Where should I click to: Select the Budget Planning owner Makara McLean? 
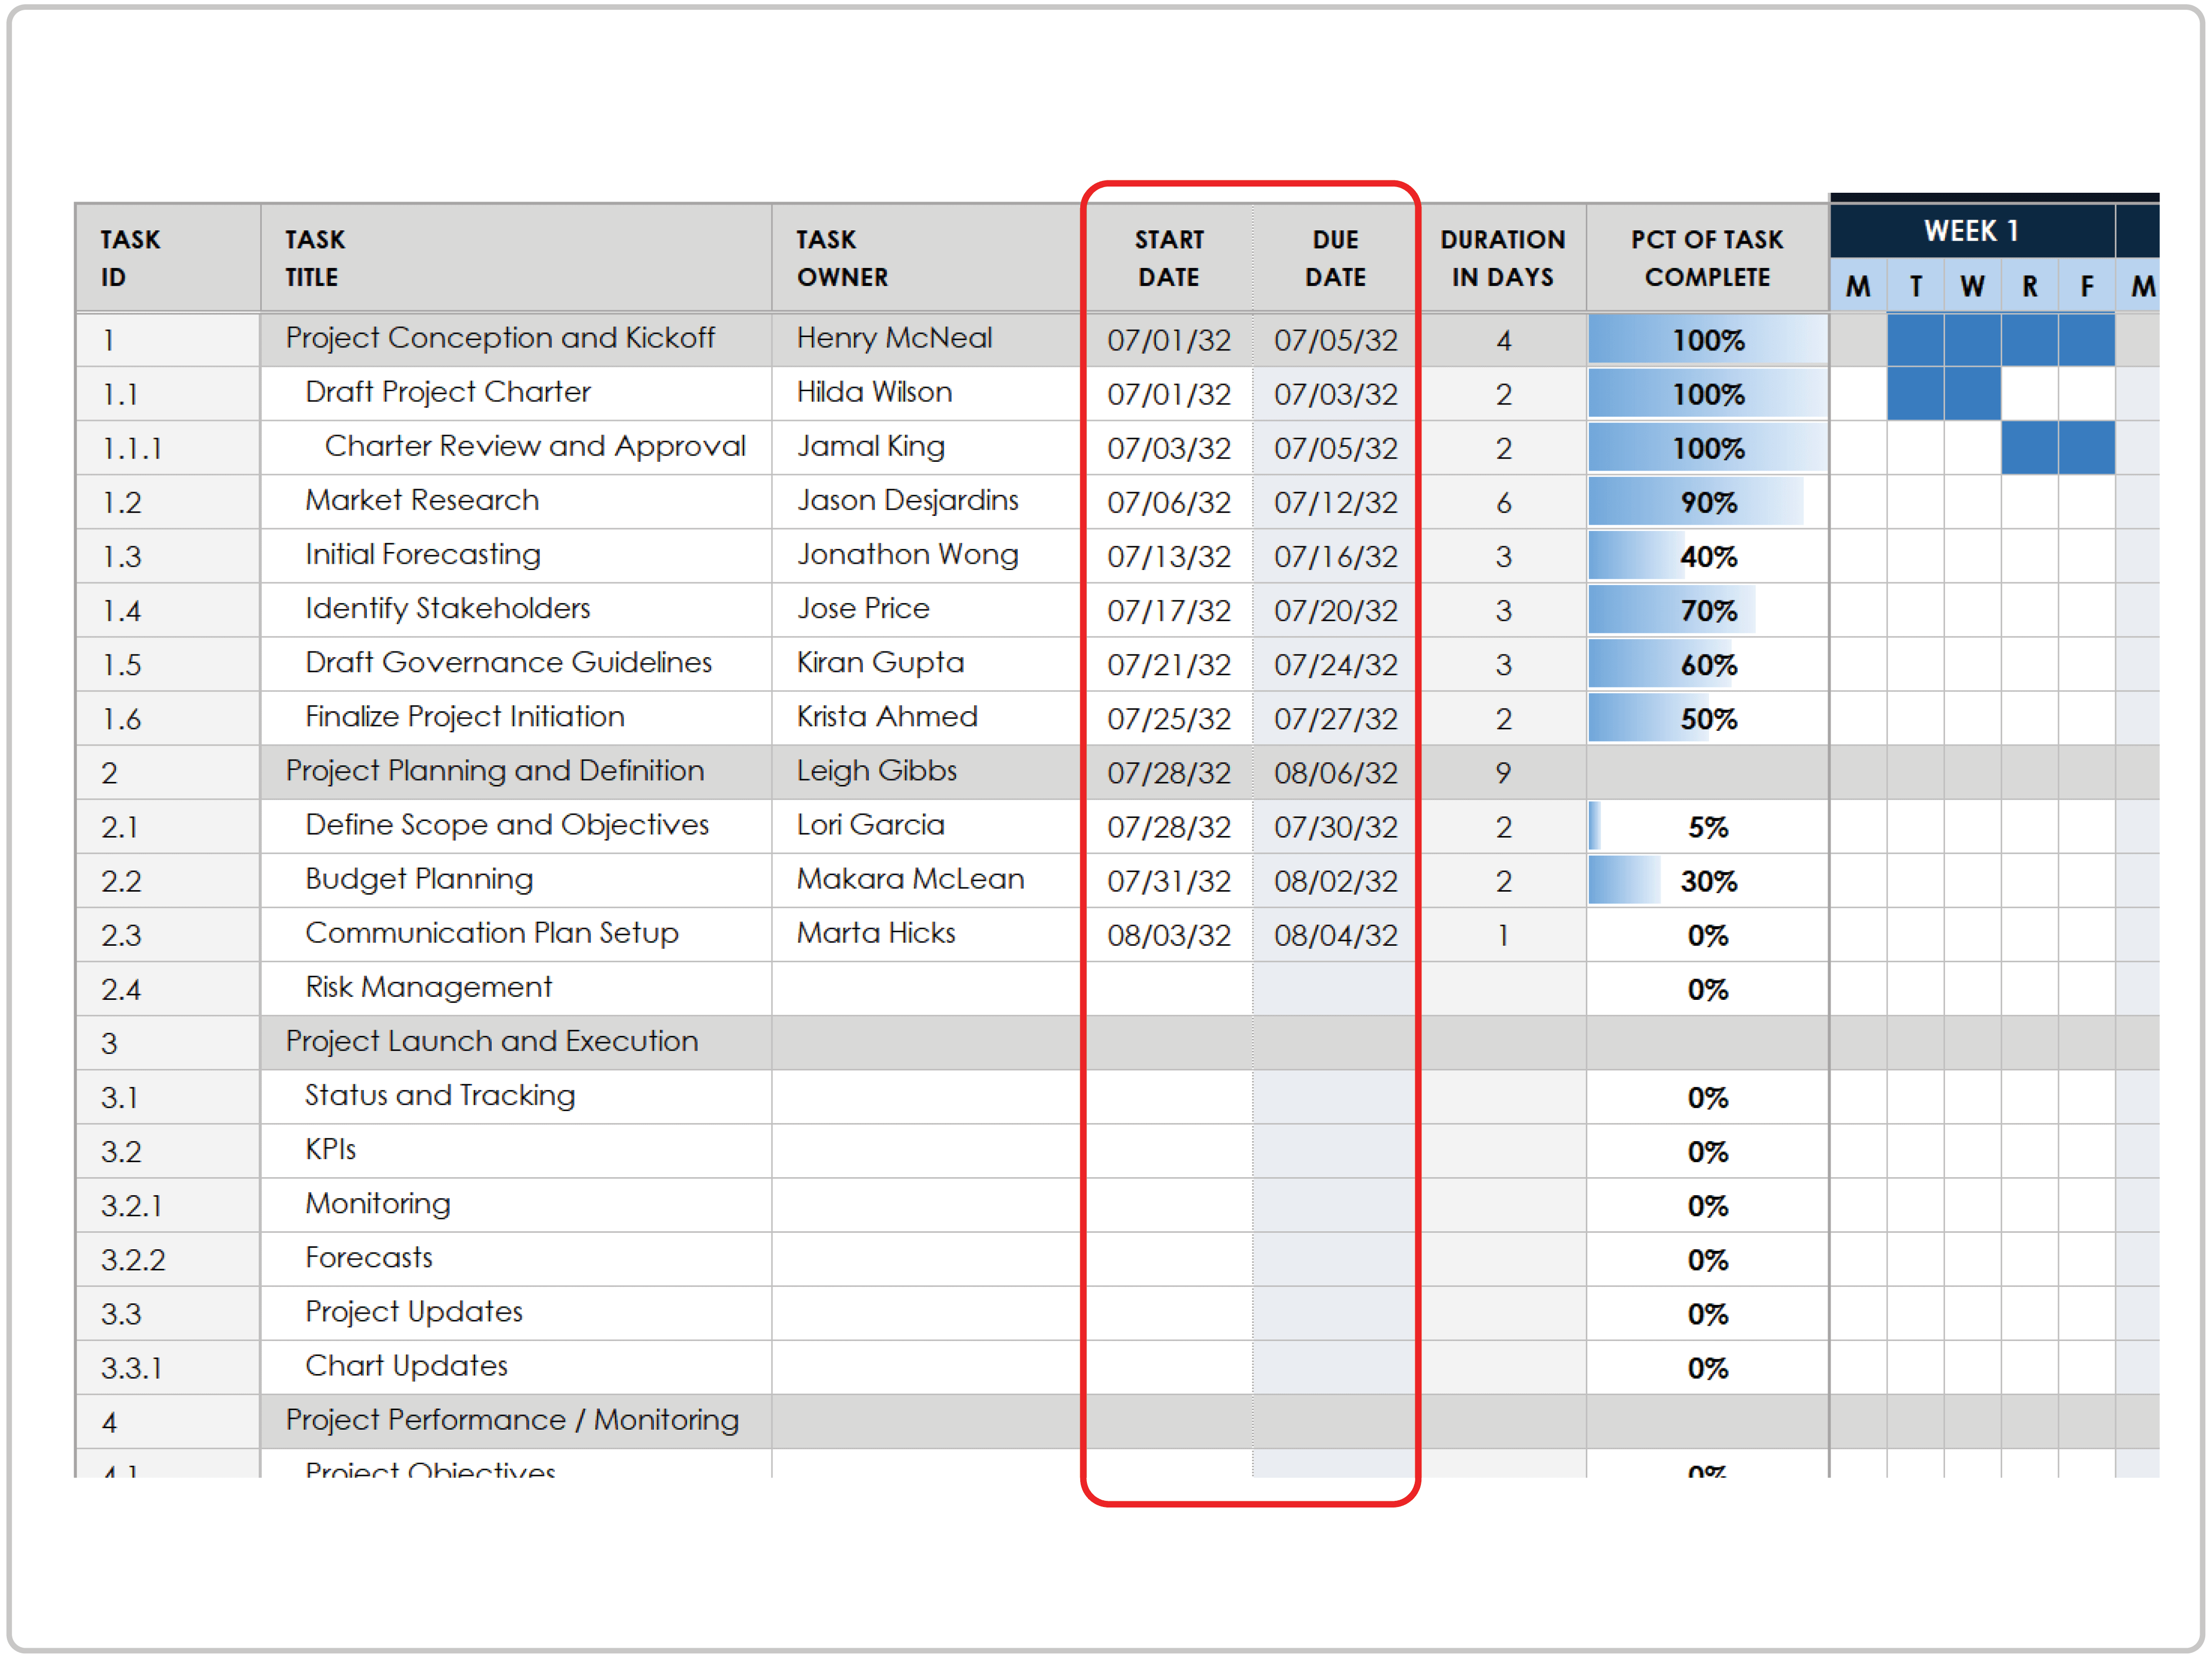[910, 879]
